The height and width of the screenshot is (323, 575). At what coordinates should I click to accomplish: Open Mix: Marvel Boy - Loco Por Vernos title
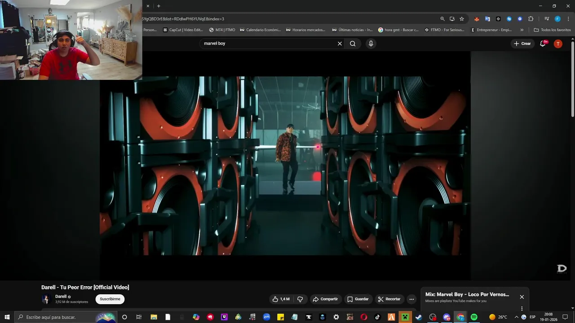pyautogui.click(x=467, y=294)
